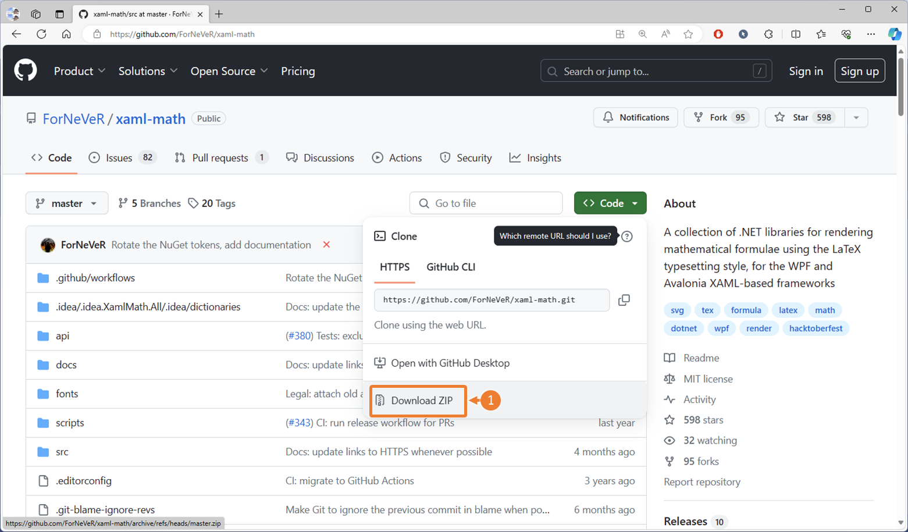Open new browser tab with plus icon
Screen dimensions: 908x532
coord(219,14)
